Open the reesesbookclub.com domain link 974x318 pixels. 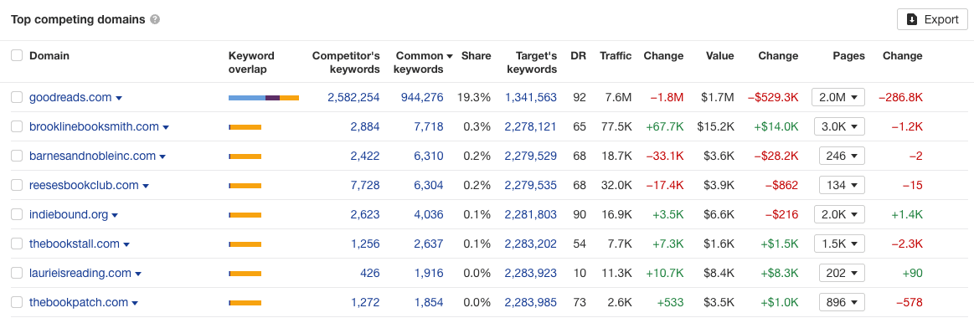(x=84, y=185)
